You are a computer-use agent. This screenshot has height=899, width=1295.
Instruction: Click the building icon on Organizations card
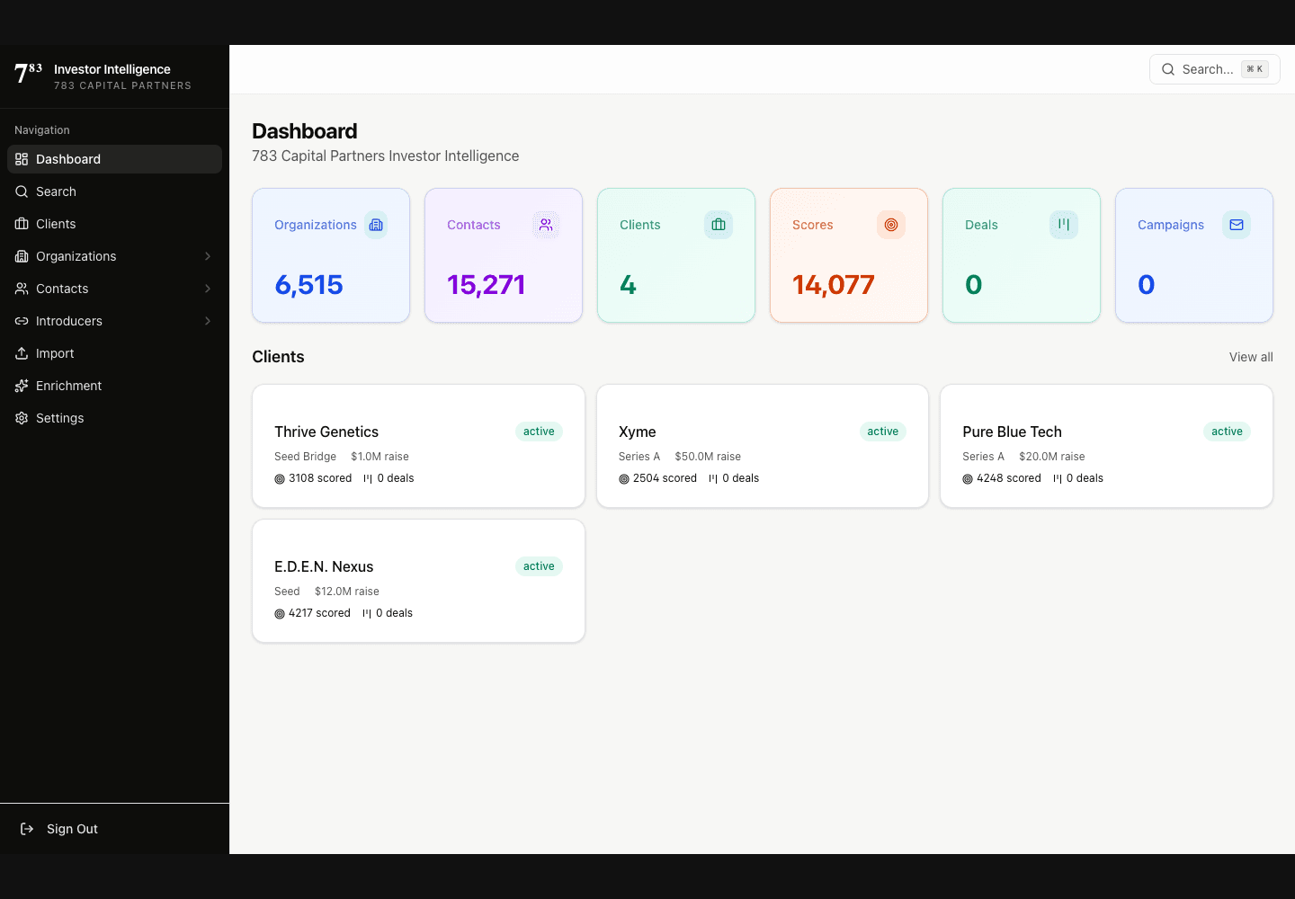click(x=376, y=225)
